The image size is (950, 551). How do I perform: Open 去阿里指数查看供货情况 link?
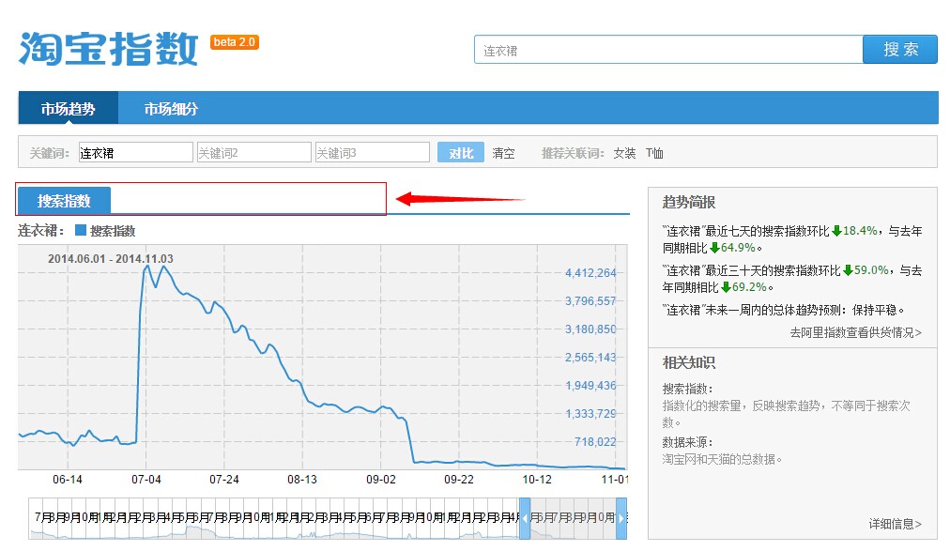[855, 332]
